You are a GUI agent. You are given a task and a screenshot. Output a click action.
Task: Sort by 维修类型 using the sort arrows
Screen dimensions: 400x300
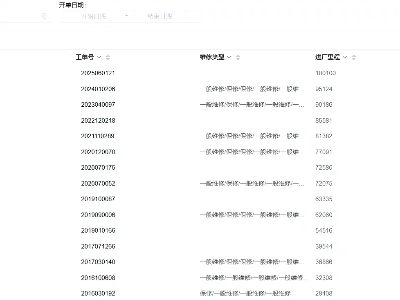click(x=238, y=57)
